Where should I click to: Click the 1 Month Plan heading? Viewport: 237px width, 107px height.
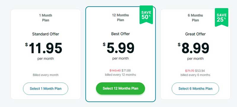[x=46, y=18]
